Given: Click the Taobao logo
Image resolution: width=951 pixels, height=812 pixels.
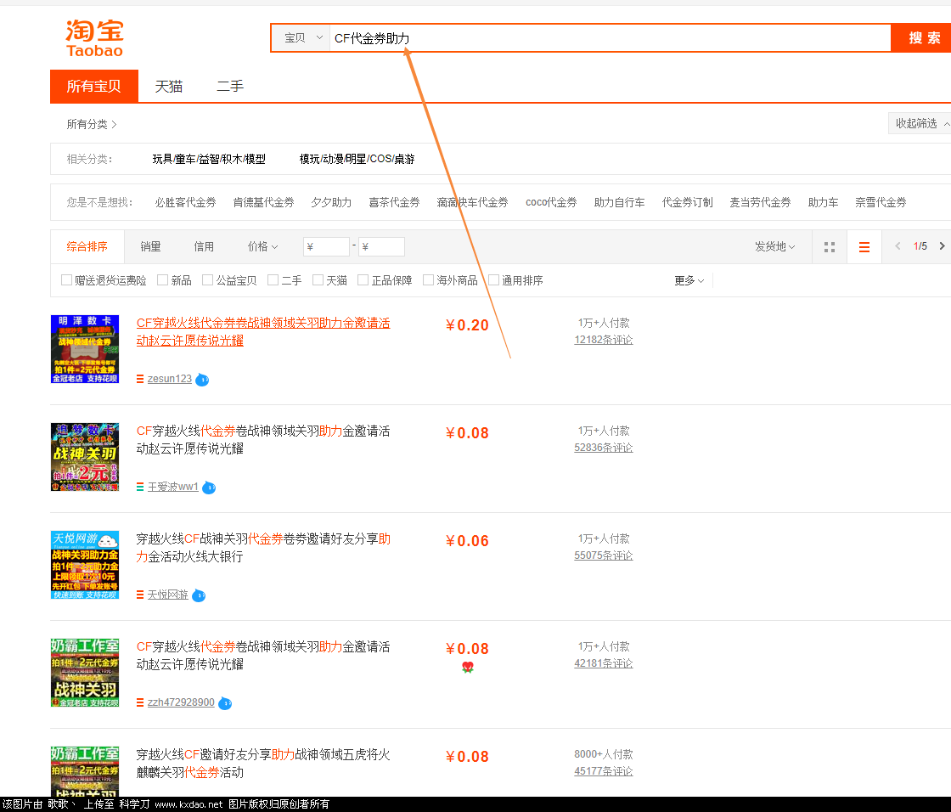Looking at the screenshot, I should click(94, 38).
